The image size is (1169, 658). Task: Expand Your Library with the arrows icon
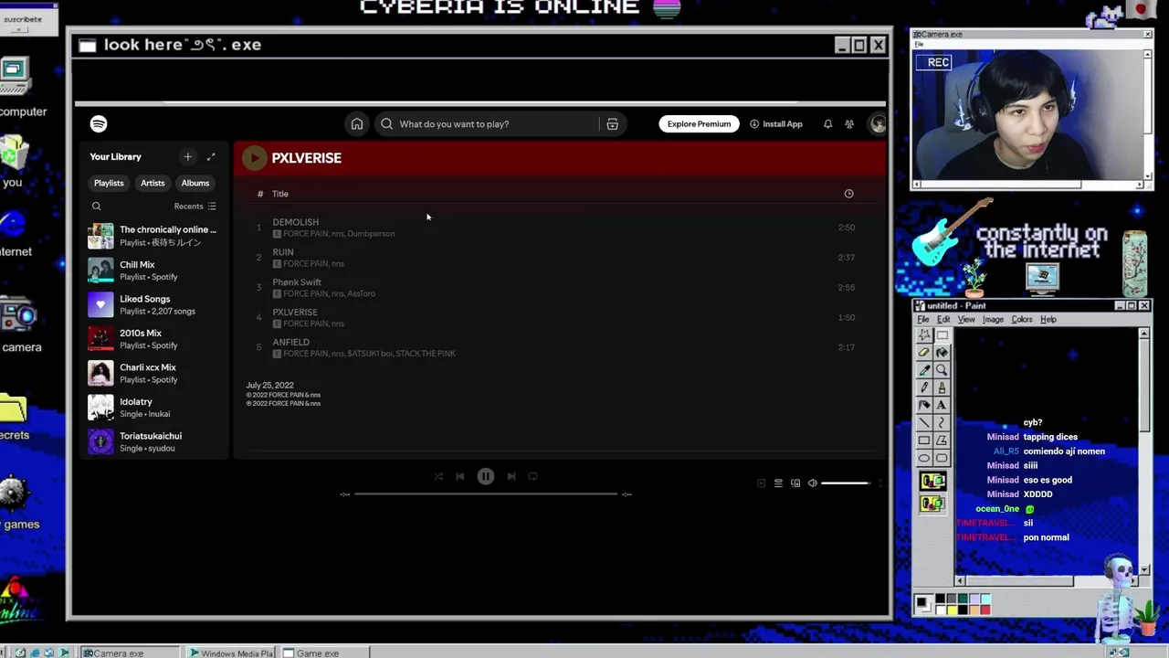[211, 156]
